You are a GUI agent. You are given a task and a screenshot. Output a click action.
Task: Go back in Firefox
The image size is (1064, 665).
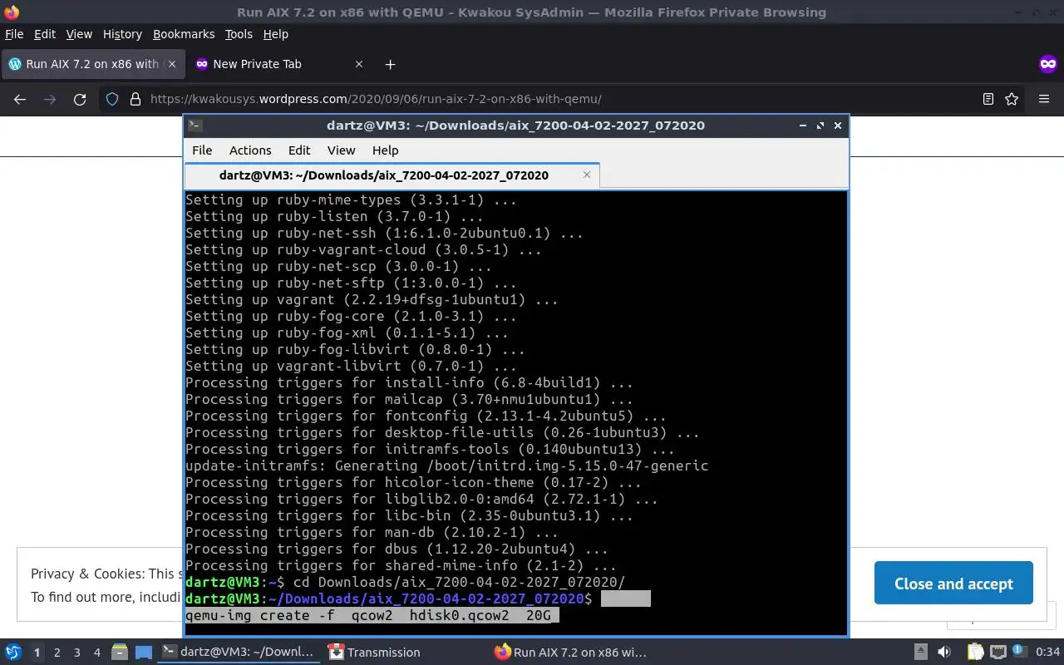[x=20, y=99]
